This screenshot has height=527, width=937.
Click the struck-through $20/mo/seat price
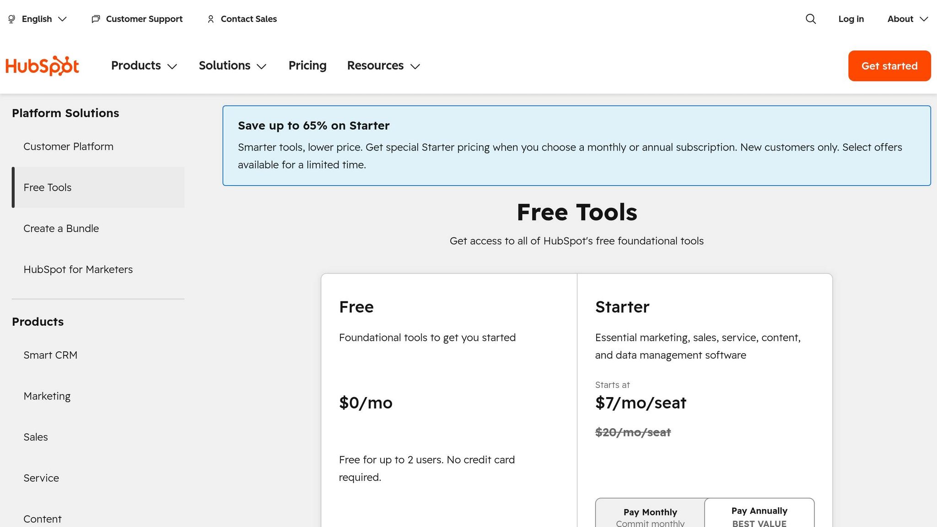click(x=633, y=432)
